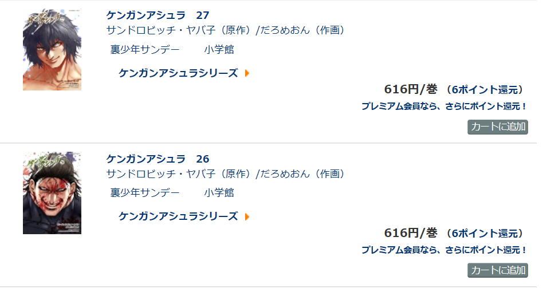Click 裏少年サンデー label in volume 27 entry
This screenshot has height=288, width=543.
click(145, 49)
